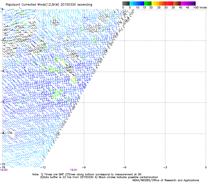Viewport: 208px width, 182px height.
Task: Click the '>50 knots' legend label
Action: click(200, 8)
